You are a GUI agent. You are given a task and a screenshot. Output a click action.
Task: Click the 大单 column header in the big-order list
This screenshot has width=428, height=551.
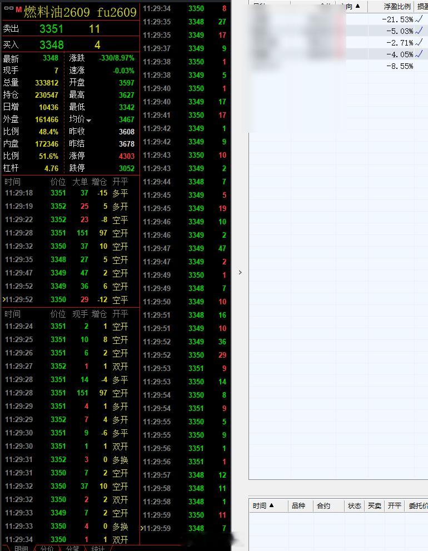click(80, 182)
